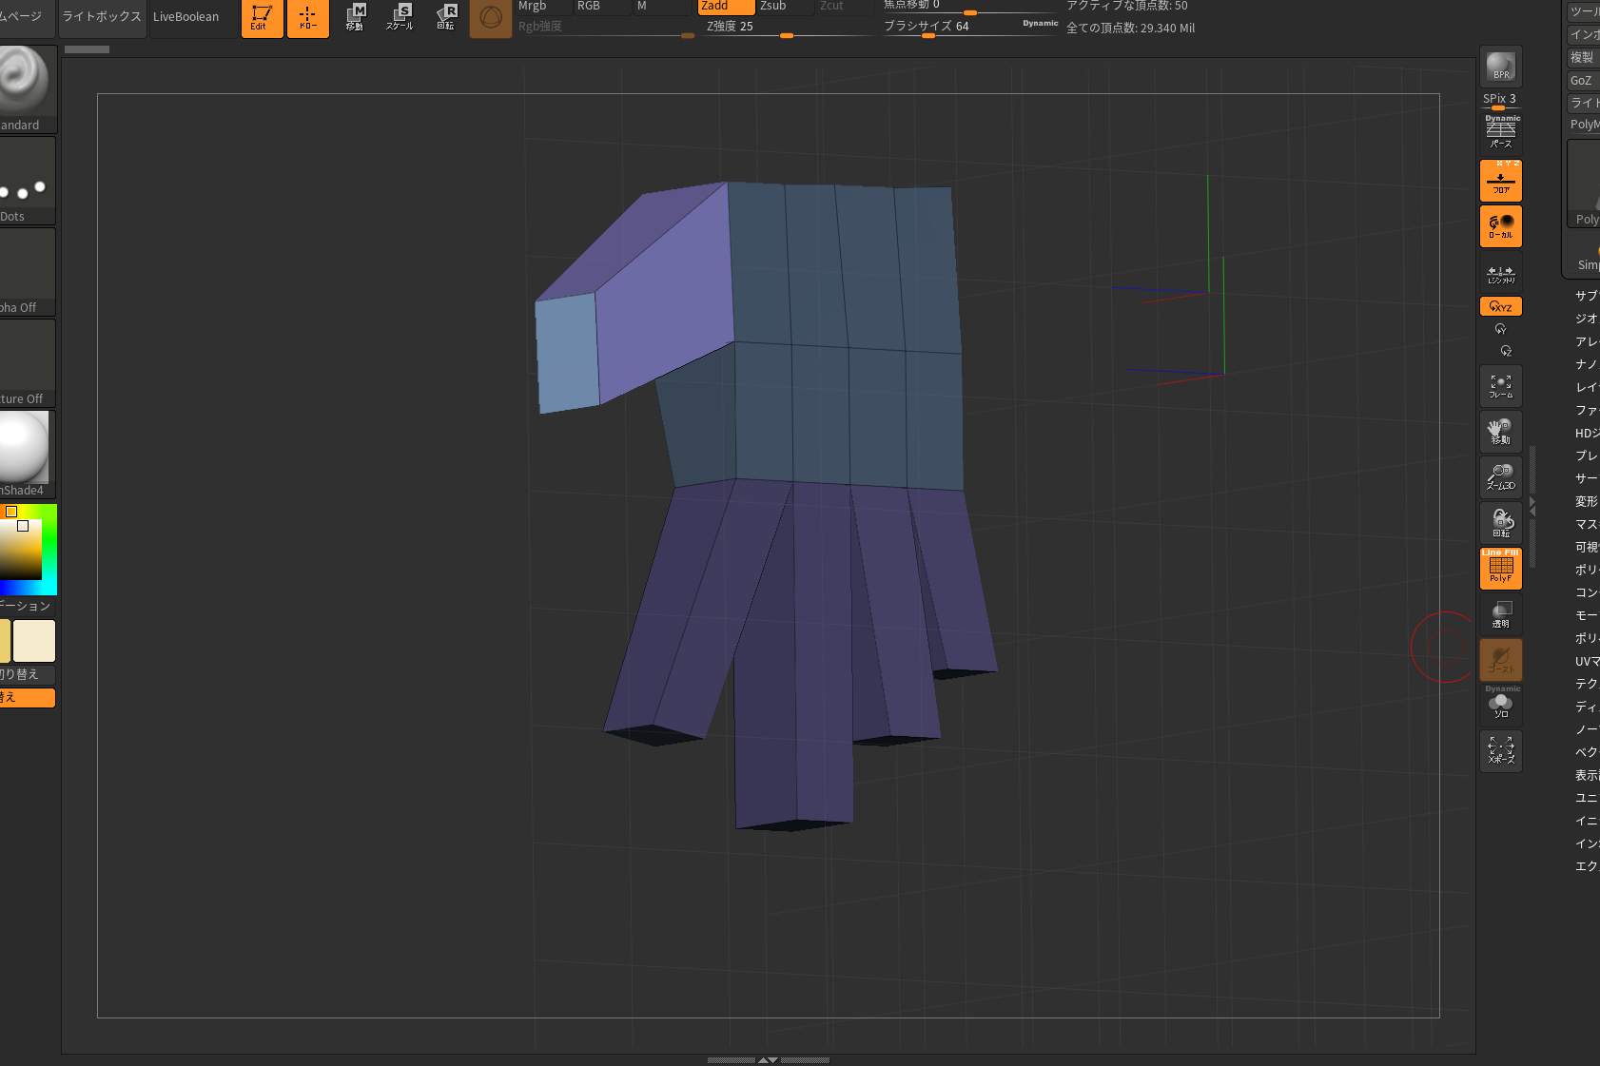Click the Rotate (回転) view navigation icon
The image size is (1600, 1066).
1501,522
